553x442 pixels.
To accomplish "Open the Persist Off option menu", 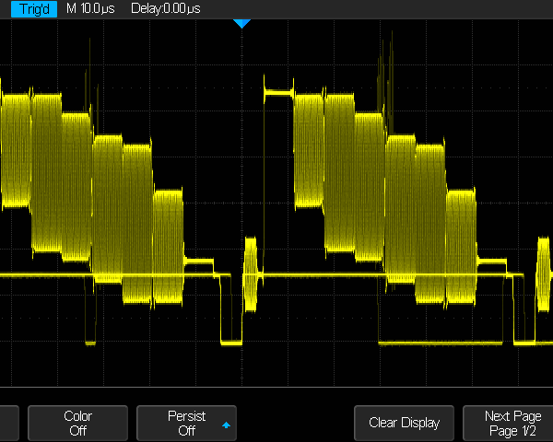I will [x=186, y=423].
